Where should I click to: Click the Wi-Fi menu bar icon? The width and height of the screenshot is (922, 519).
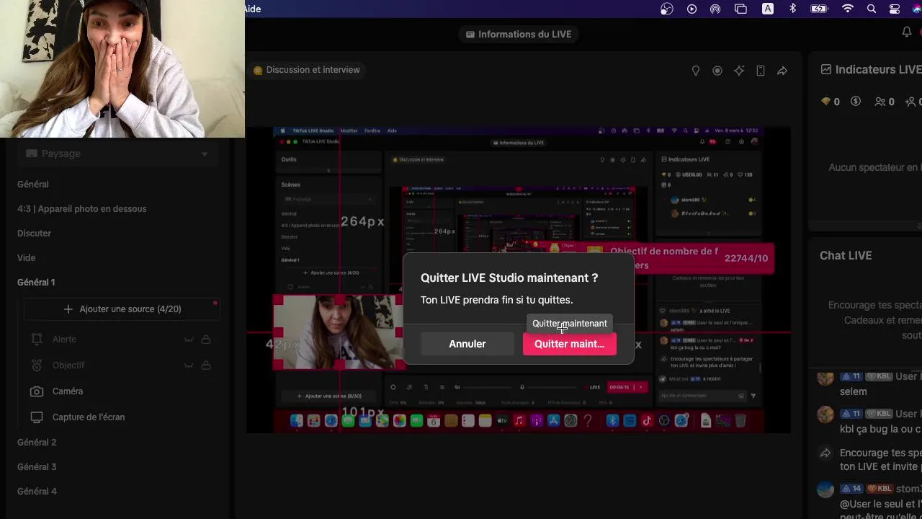pyautogui.click(x=848, y=9)
